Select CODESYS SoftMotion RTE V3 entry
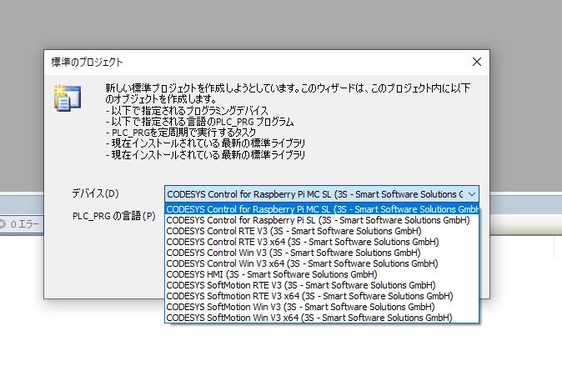The height and width of the screenshot is (371, 562). [x=322, y=285]
